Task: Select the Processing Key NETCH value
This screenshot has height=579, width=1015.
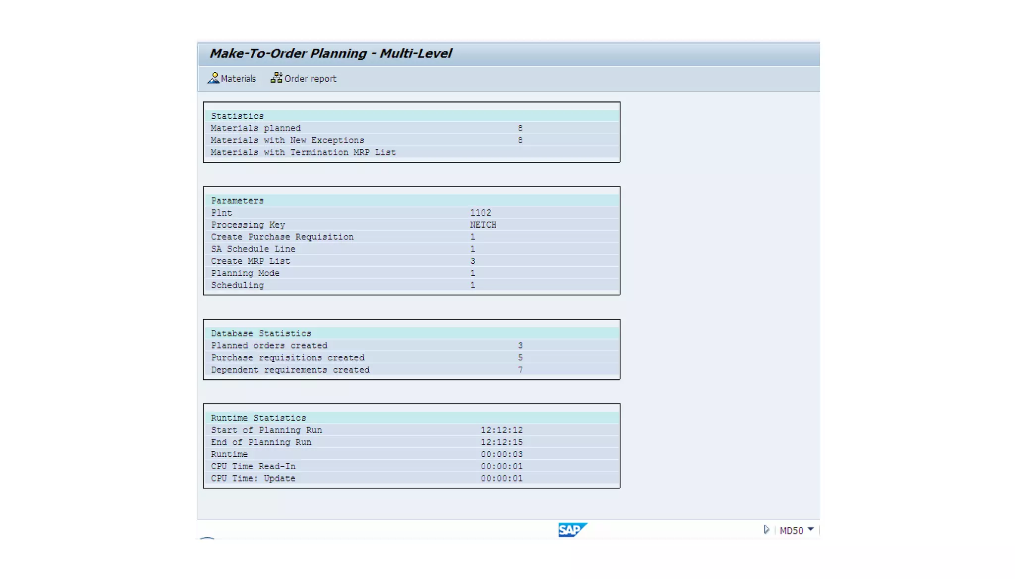Action: [483, 225]
